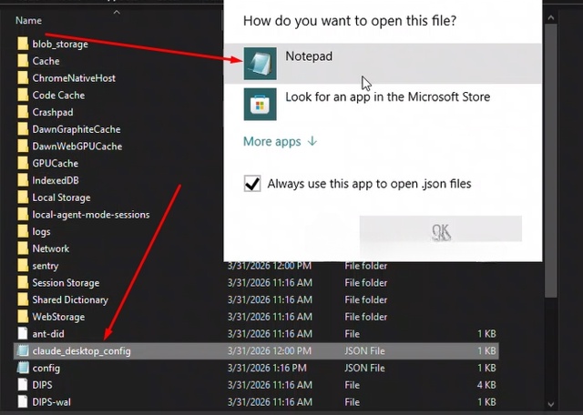583x415 pixels.
Task: Click the ChromeNativeHost folder icon
Action: 23,78
